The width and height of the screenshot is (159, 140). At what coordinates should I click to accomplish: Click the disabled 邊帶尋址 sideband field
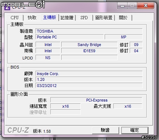pos(66,112)
